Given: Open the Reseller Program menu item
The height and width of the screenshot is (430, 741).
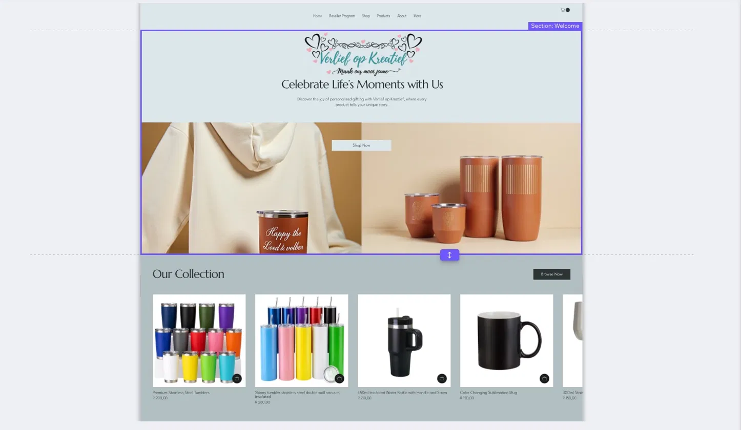Looking at the screenshot, I should 342,16.
